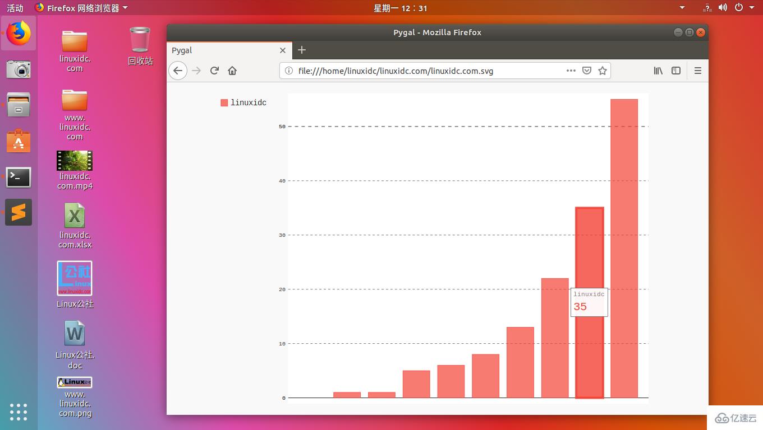Open the 回收站 trash icon
The image size is (763, 430).
coord(140,46)
